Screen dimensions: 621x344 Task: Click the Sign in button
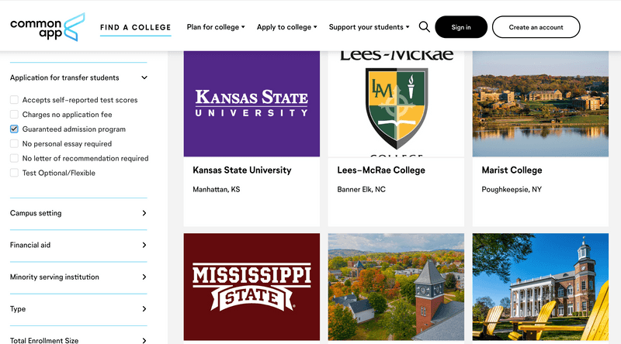point(461,27)
